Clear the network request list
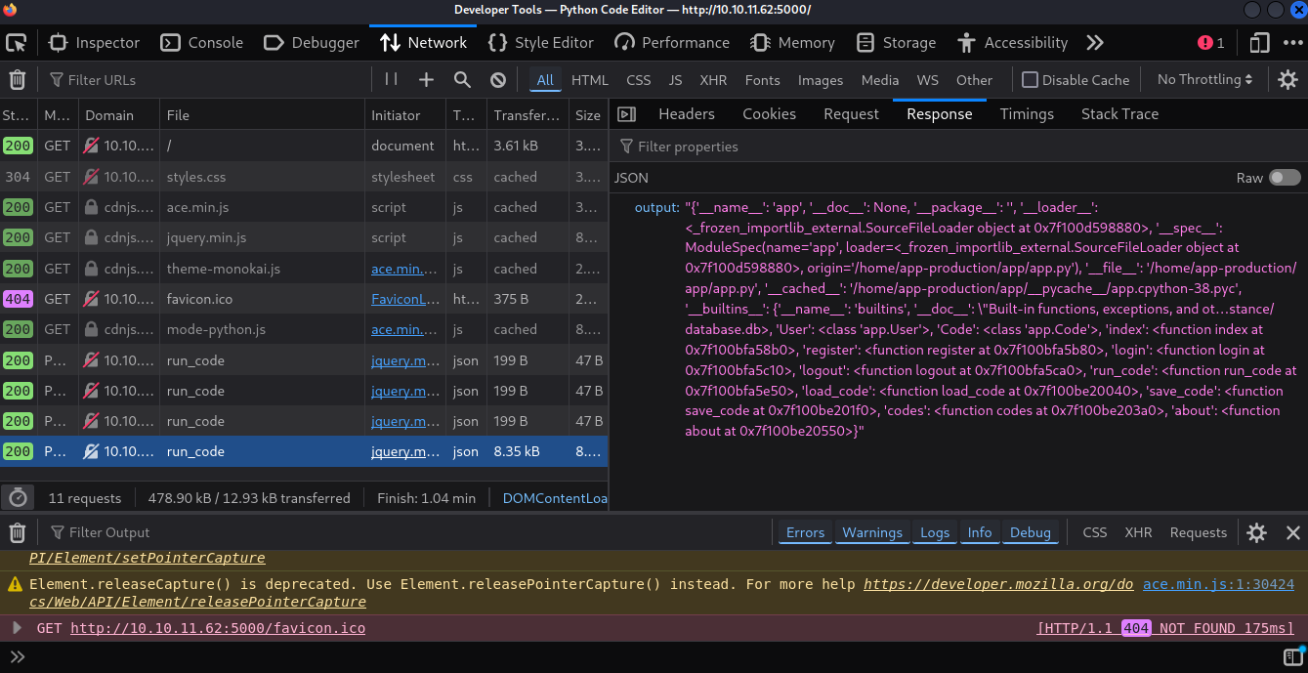1308x673 pixels. (x=17, y=80)
